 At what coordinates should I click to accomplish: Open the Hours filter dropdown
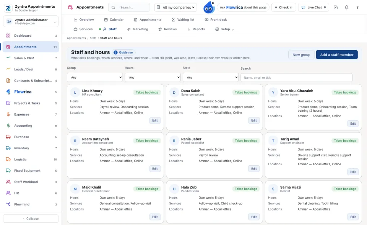153,77
